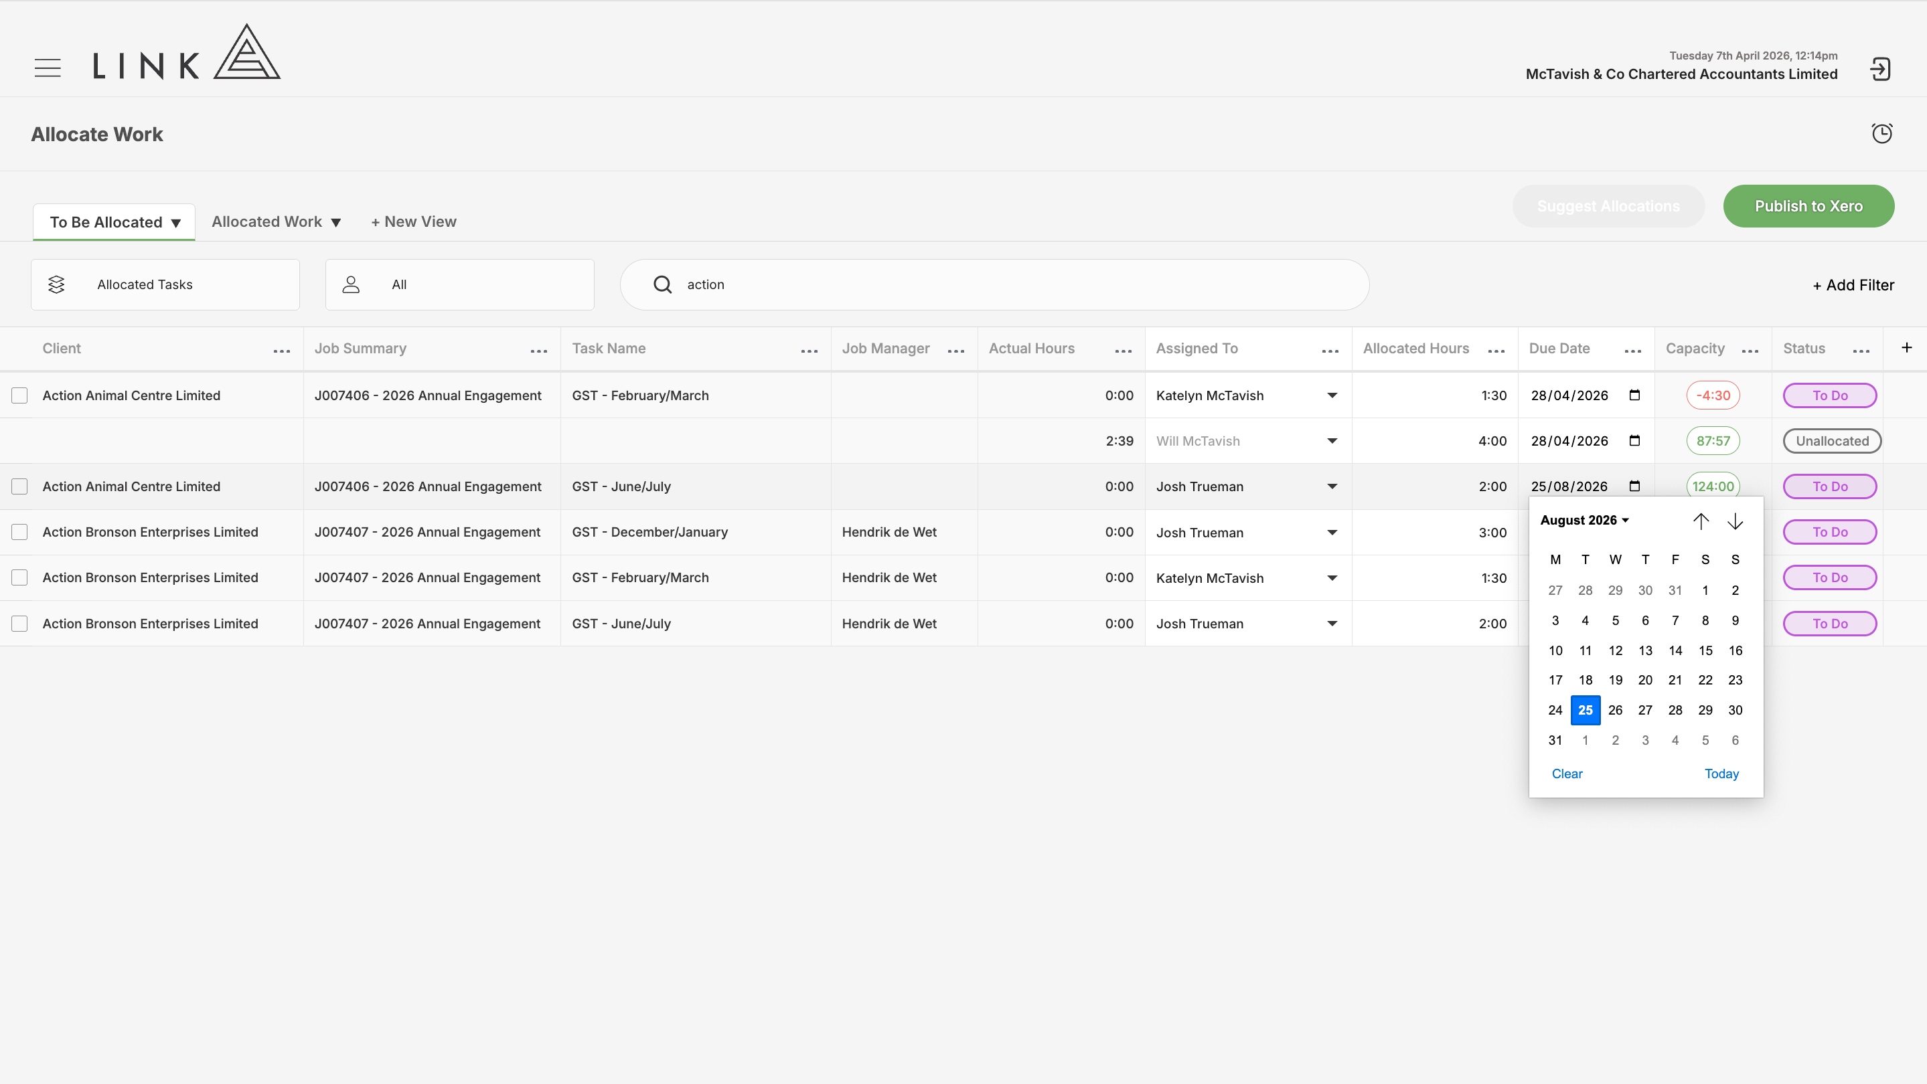The width and height of the screenshot is (1927, 1084).
Task: Expand August 2026 month selector
Action: (x=1584, y=521)
